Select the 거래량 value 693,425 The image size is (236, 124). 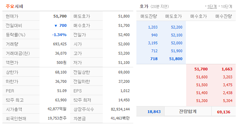[60, 44]
